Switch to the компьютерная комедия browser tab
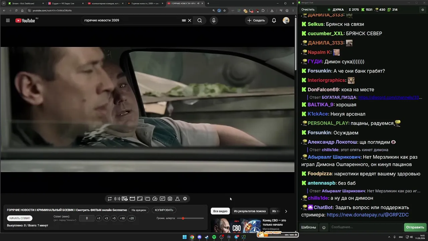The width and height of the screenshot is (428, 241). [106, 3]
